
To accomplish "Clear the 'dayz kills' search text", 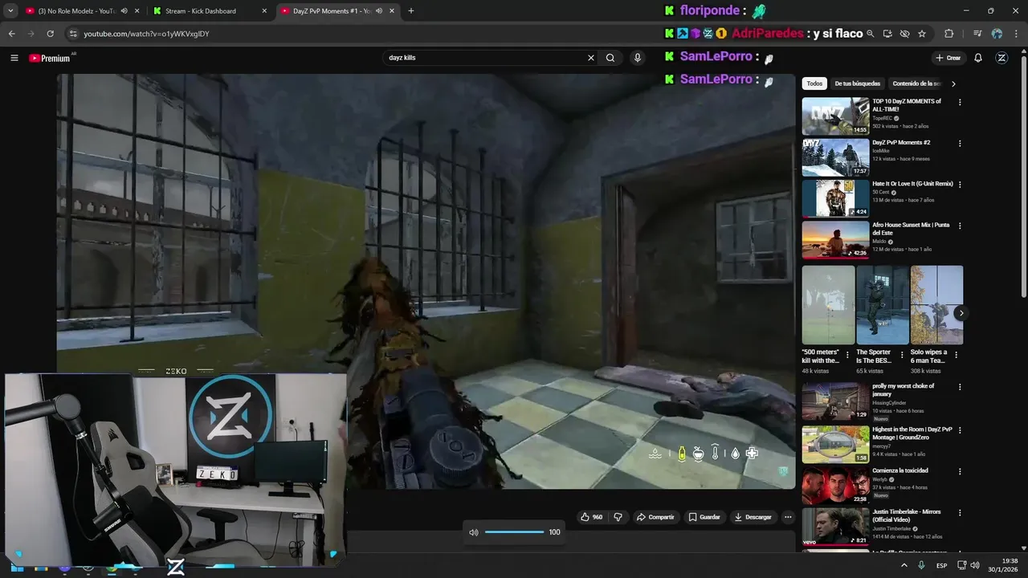I will (x=591, y=58).
